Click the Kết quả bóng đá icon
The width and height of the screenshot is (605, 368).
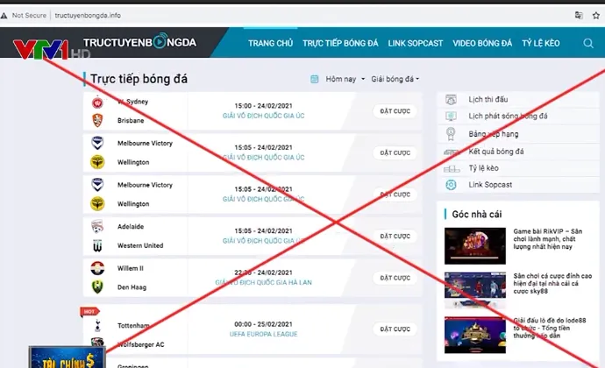click(451, 152)
